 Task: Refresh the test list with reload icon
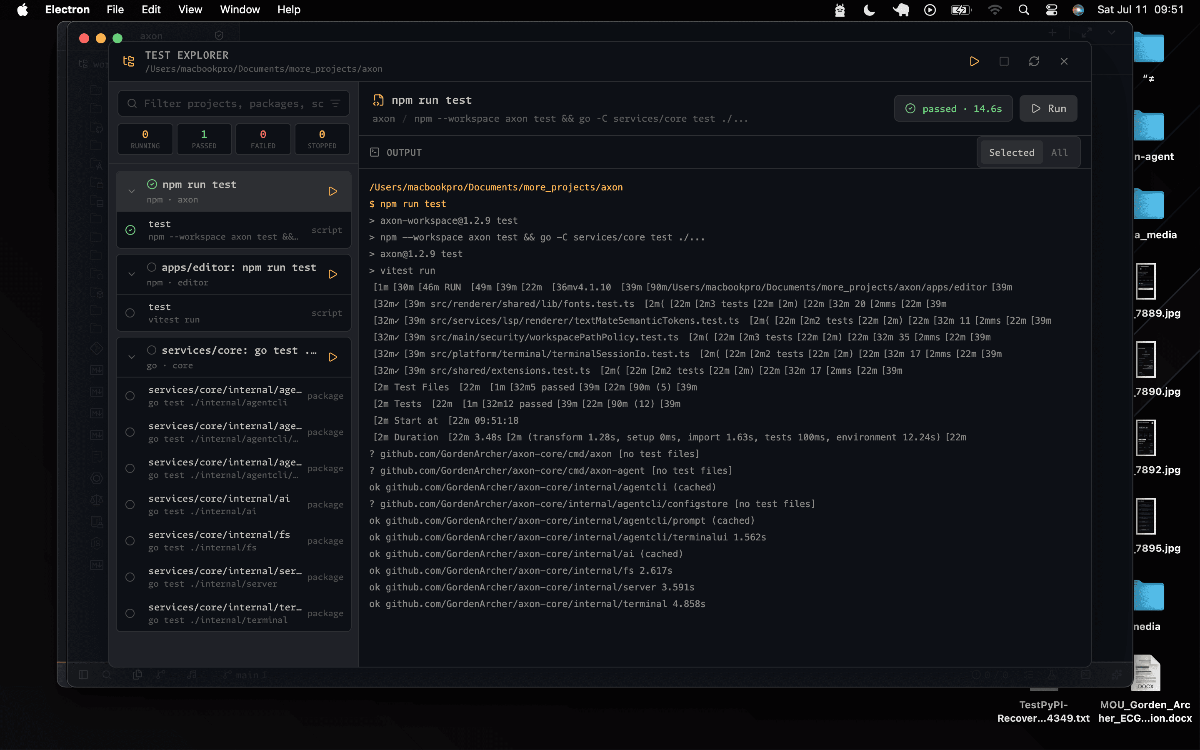click(1034, 62)
